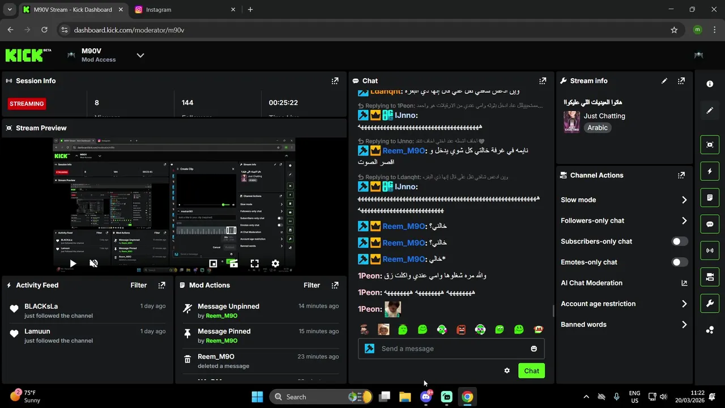Click the pencil icon in the right sidebar

(710, 110)
